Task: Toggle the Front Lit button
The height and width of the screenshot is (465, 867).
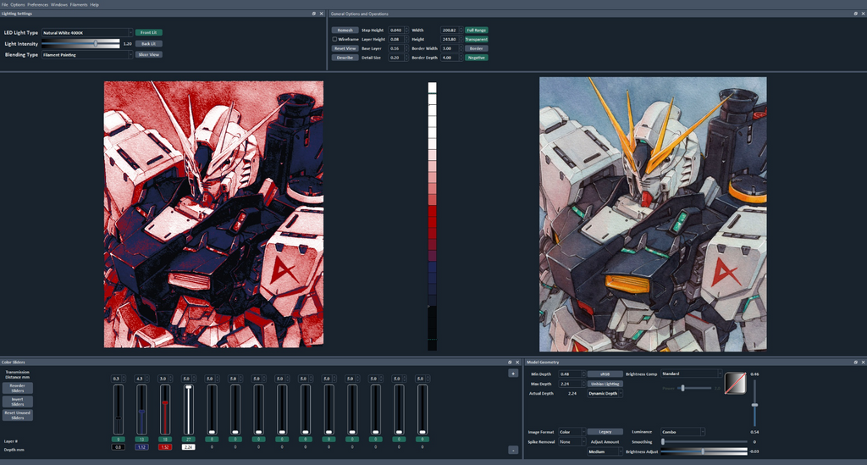Action: 149,33
